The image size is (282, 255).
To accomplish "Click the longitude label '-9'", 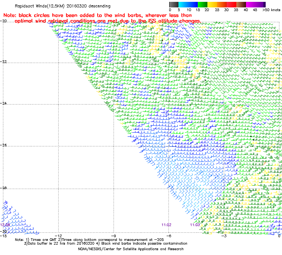I will [x=113, y=236].
